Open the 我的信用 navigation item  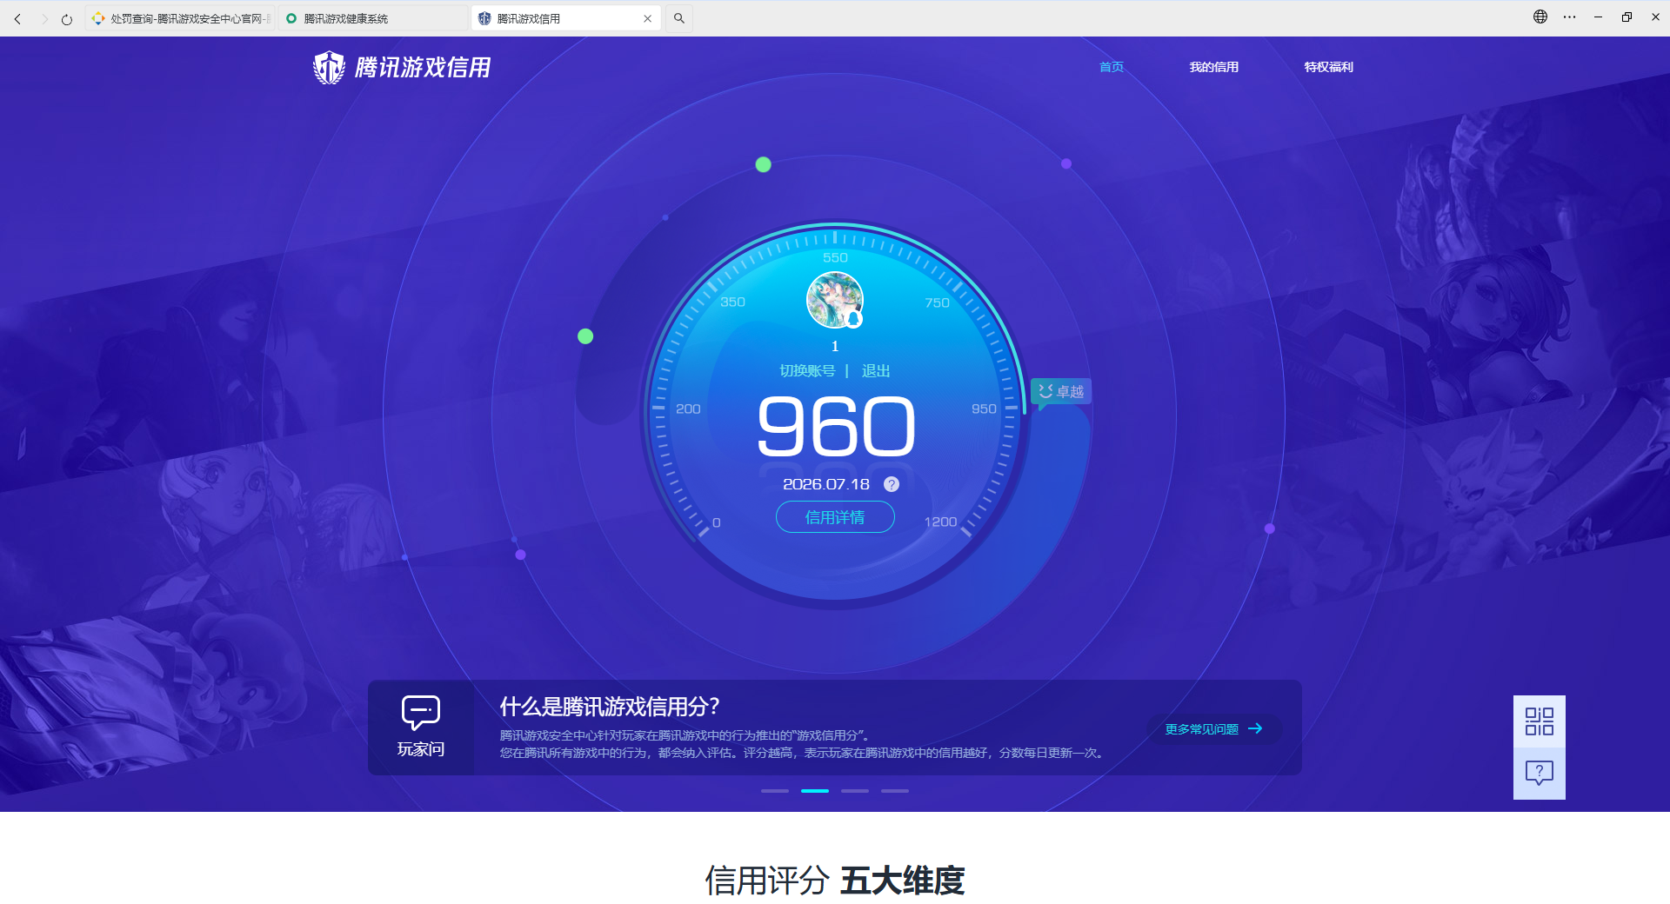pyautogui.click(x=1214, y=67)
